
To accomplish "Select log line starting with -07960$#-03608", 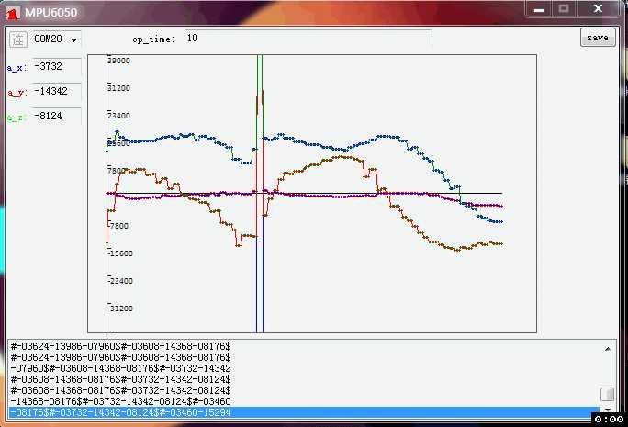I will [304, 368].
